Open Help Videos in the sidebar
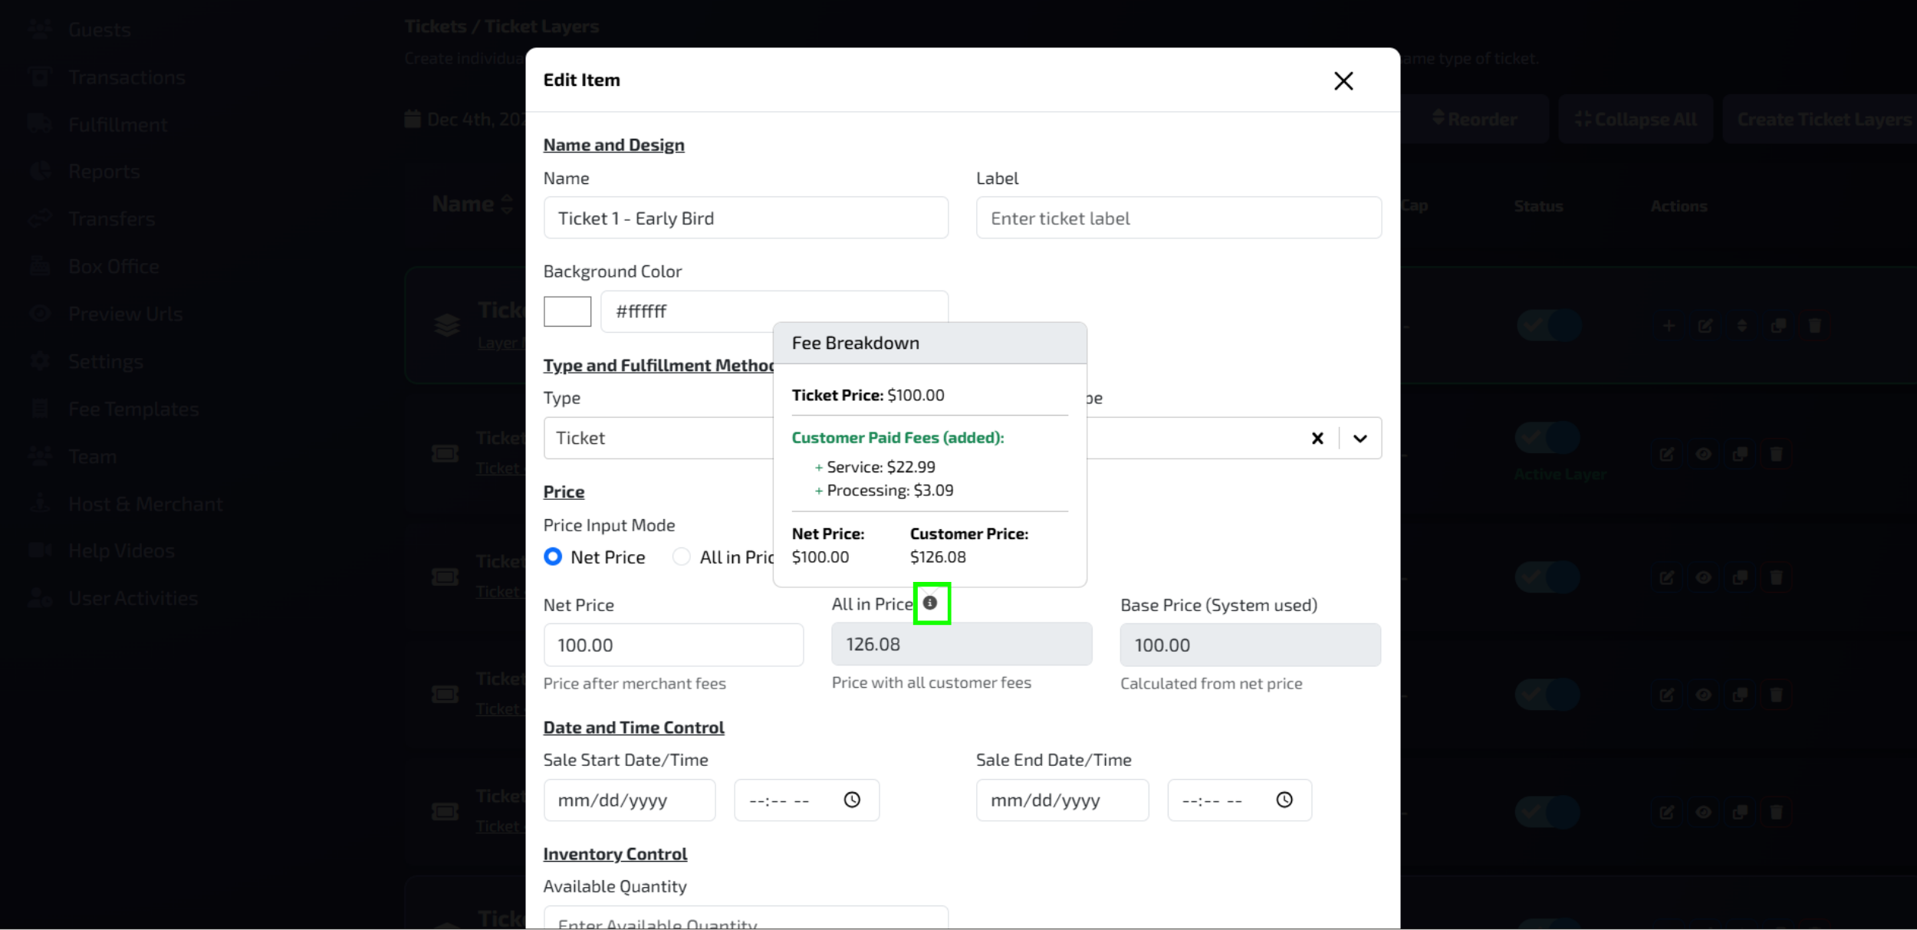 [x=122, y=551]
